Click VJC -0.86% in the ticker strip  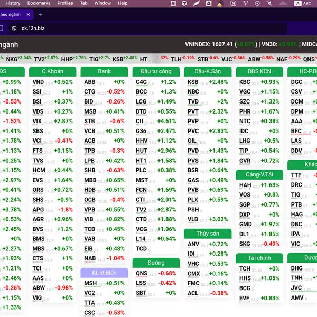point(234,59)
